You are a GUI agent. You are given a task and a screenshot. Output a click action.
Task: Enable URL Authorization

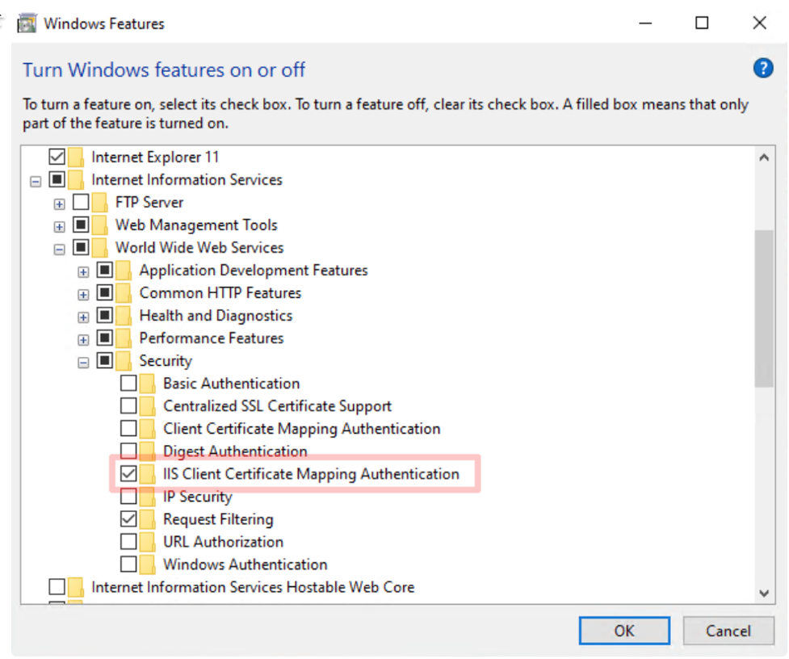click(x=129, y=541)
